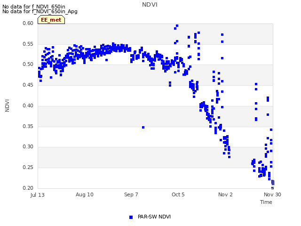Screen dimensions: 301x226
Task: Select the isolated outlier point near 0.35
Action: pyautogui.click(x=143, y=128)
